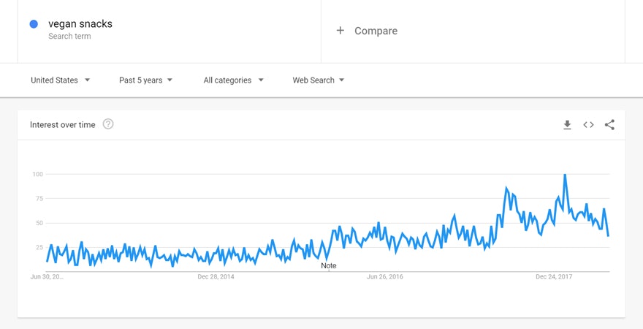The height and width of the screenshot is (329, 643).
Task: Open the embed code icon
Action: [x=588, y=125]
